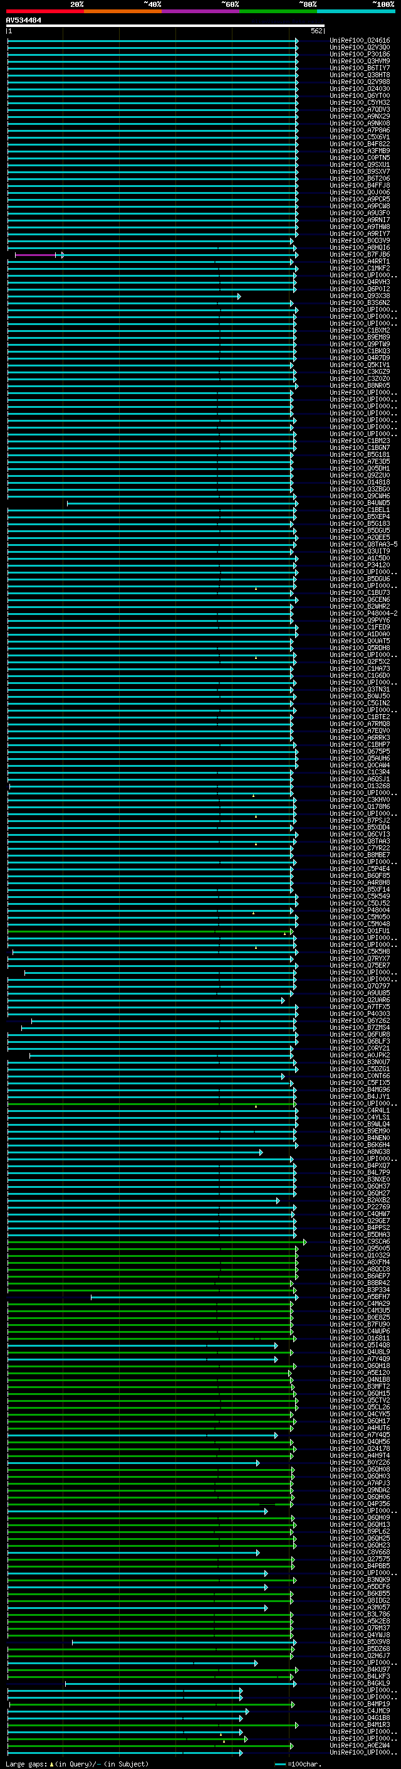This screenshot has width=401, height=1769.
Task: Click hit label UniRef100_A9RIY7
Action: point(360,234)
